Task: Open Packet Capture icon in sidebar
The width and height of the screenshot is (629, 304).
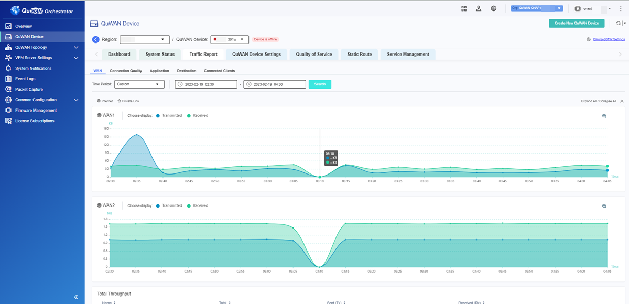Action: click(x=8, y=89)
